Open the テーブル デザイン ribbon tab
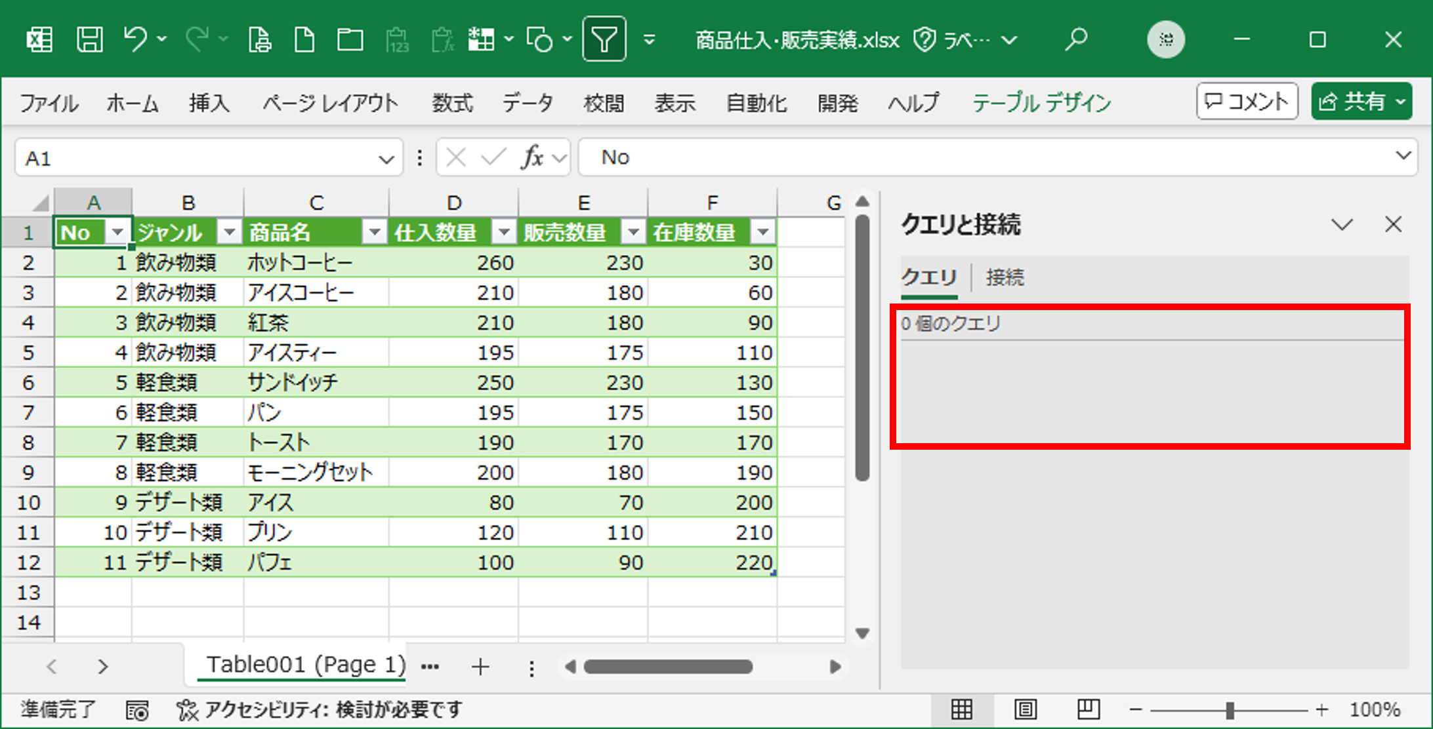The width and height of the screenshot is (1433, 729). (1041, 103)
